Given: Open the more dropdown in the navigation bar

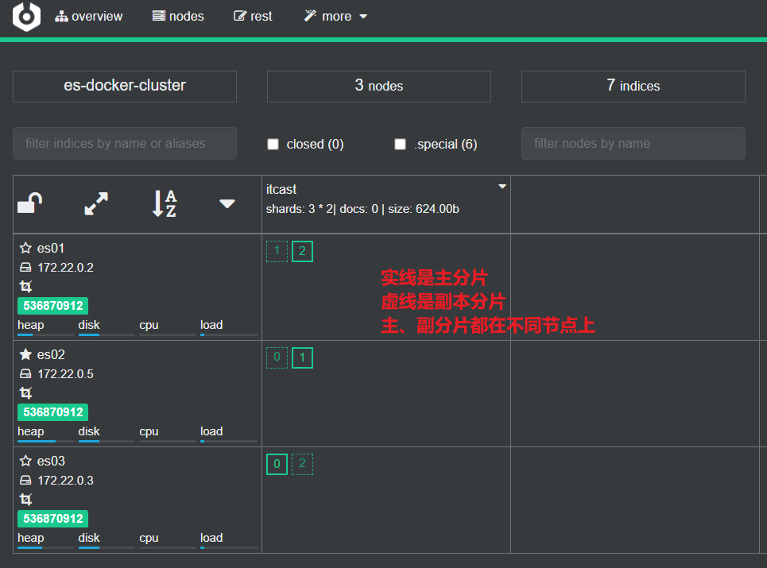Looking at the screenshot, I should pyautogui.click(x=335, y=16).
